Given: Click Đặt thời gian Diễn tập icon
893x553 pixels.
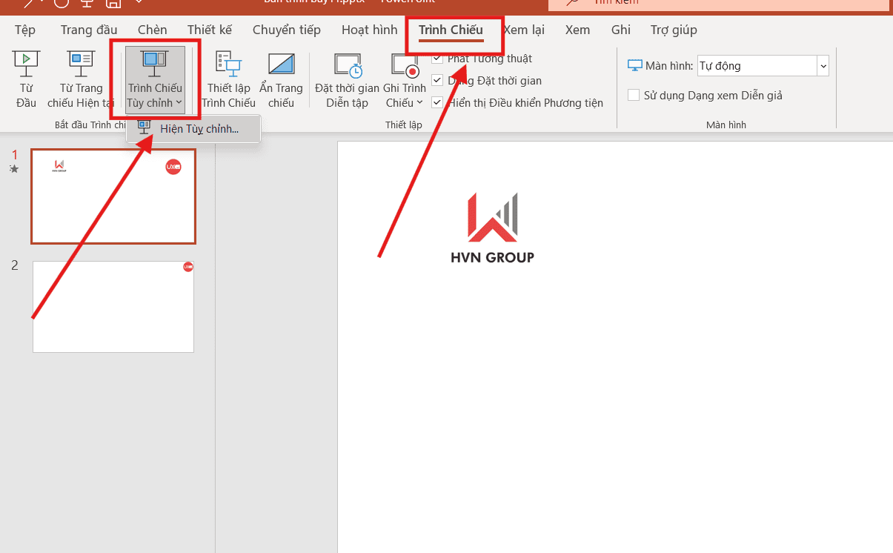Looking at the screenshot, I should [x=347, y=65].
